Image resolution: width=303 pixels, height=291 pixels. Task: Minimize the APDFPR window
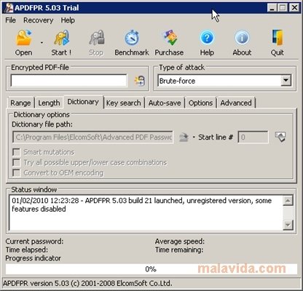[x=272, y=7]
